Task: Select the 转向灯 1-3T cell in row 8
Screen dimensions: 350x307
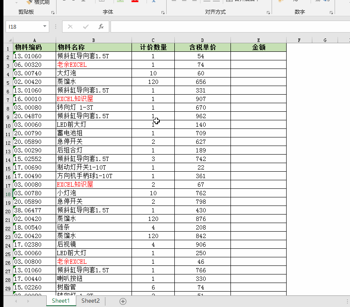Action: tap(94, 107)
